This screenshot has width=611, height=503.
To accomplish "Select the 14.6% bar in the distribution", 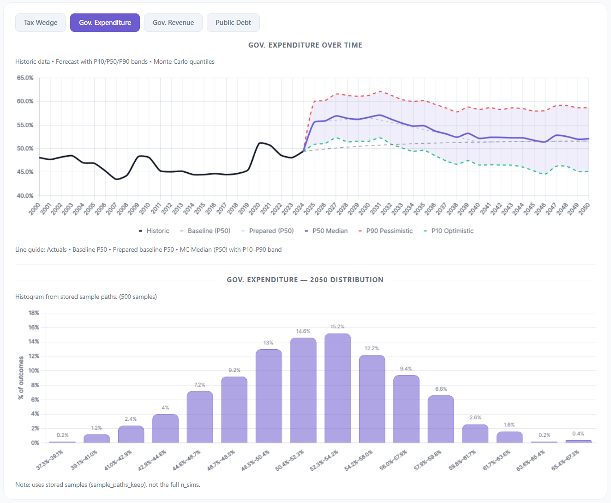I will pos(303,390).
